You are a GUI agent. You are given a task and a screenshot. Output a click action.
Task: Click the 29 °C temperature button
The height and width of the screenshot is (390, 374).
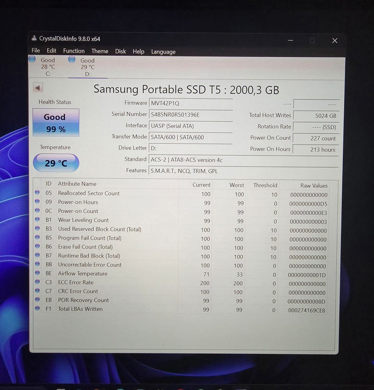[56, 163]
